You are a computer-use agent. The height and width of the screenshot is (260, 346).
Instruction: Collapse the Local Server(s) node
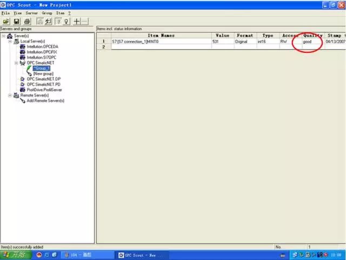10,42
